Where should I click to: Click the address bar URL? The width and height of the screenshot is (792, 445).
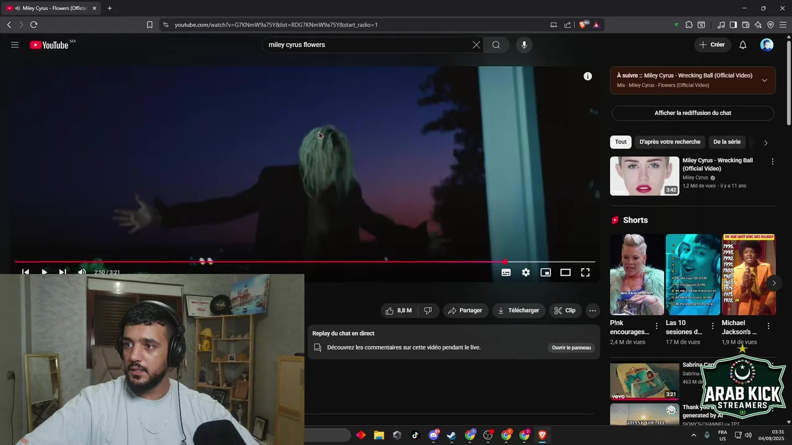[276, 25]
